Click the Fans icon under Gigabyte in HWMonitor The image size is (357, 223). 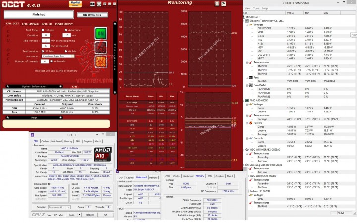click(x=251, y=78)
